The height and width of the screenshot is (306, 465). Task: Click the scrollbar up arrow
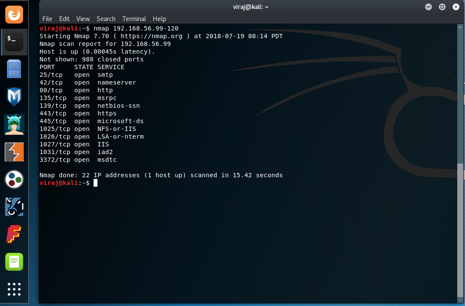click(x=460, y=27)
